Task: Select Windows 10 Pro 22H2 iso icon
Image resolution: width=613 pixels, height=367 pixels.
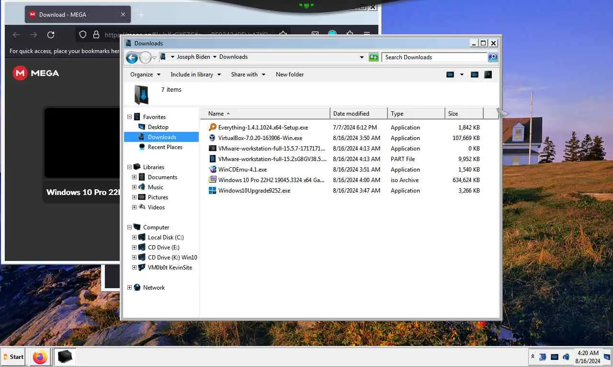Action: 213,180
